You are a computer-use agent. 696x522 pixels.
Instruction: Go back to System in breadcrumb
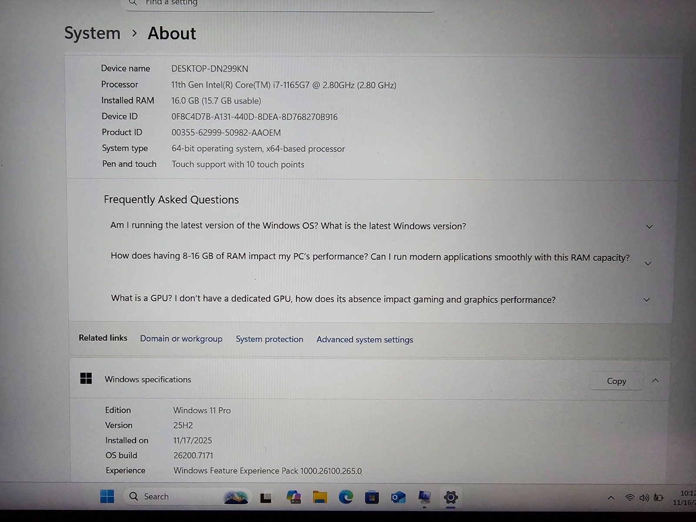coord(92,33)
